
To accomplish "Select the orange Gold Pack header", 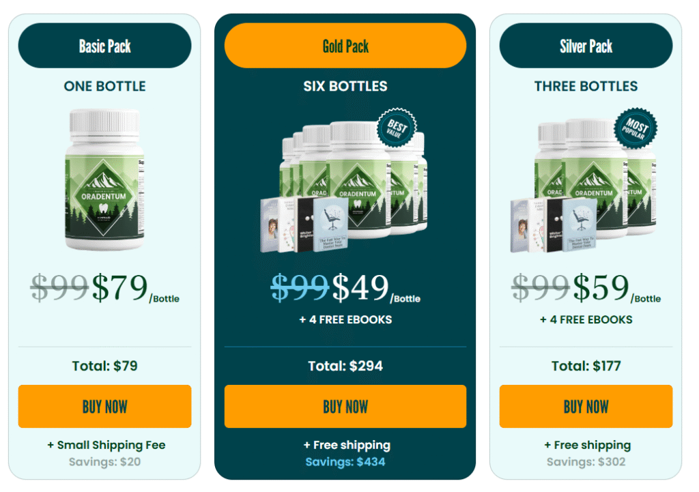I will point(345,46).
